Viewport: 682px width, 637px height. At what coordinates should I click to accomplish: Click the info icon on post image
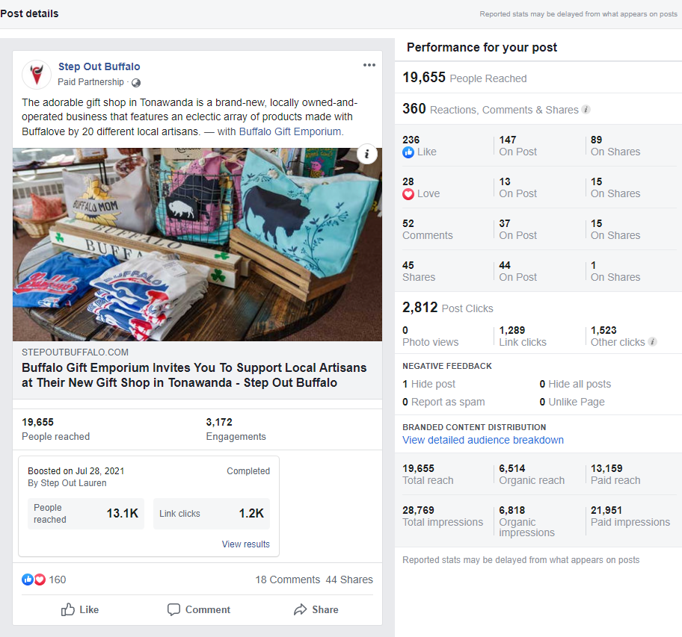tap(366, 154)
